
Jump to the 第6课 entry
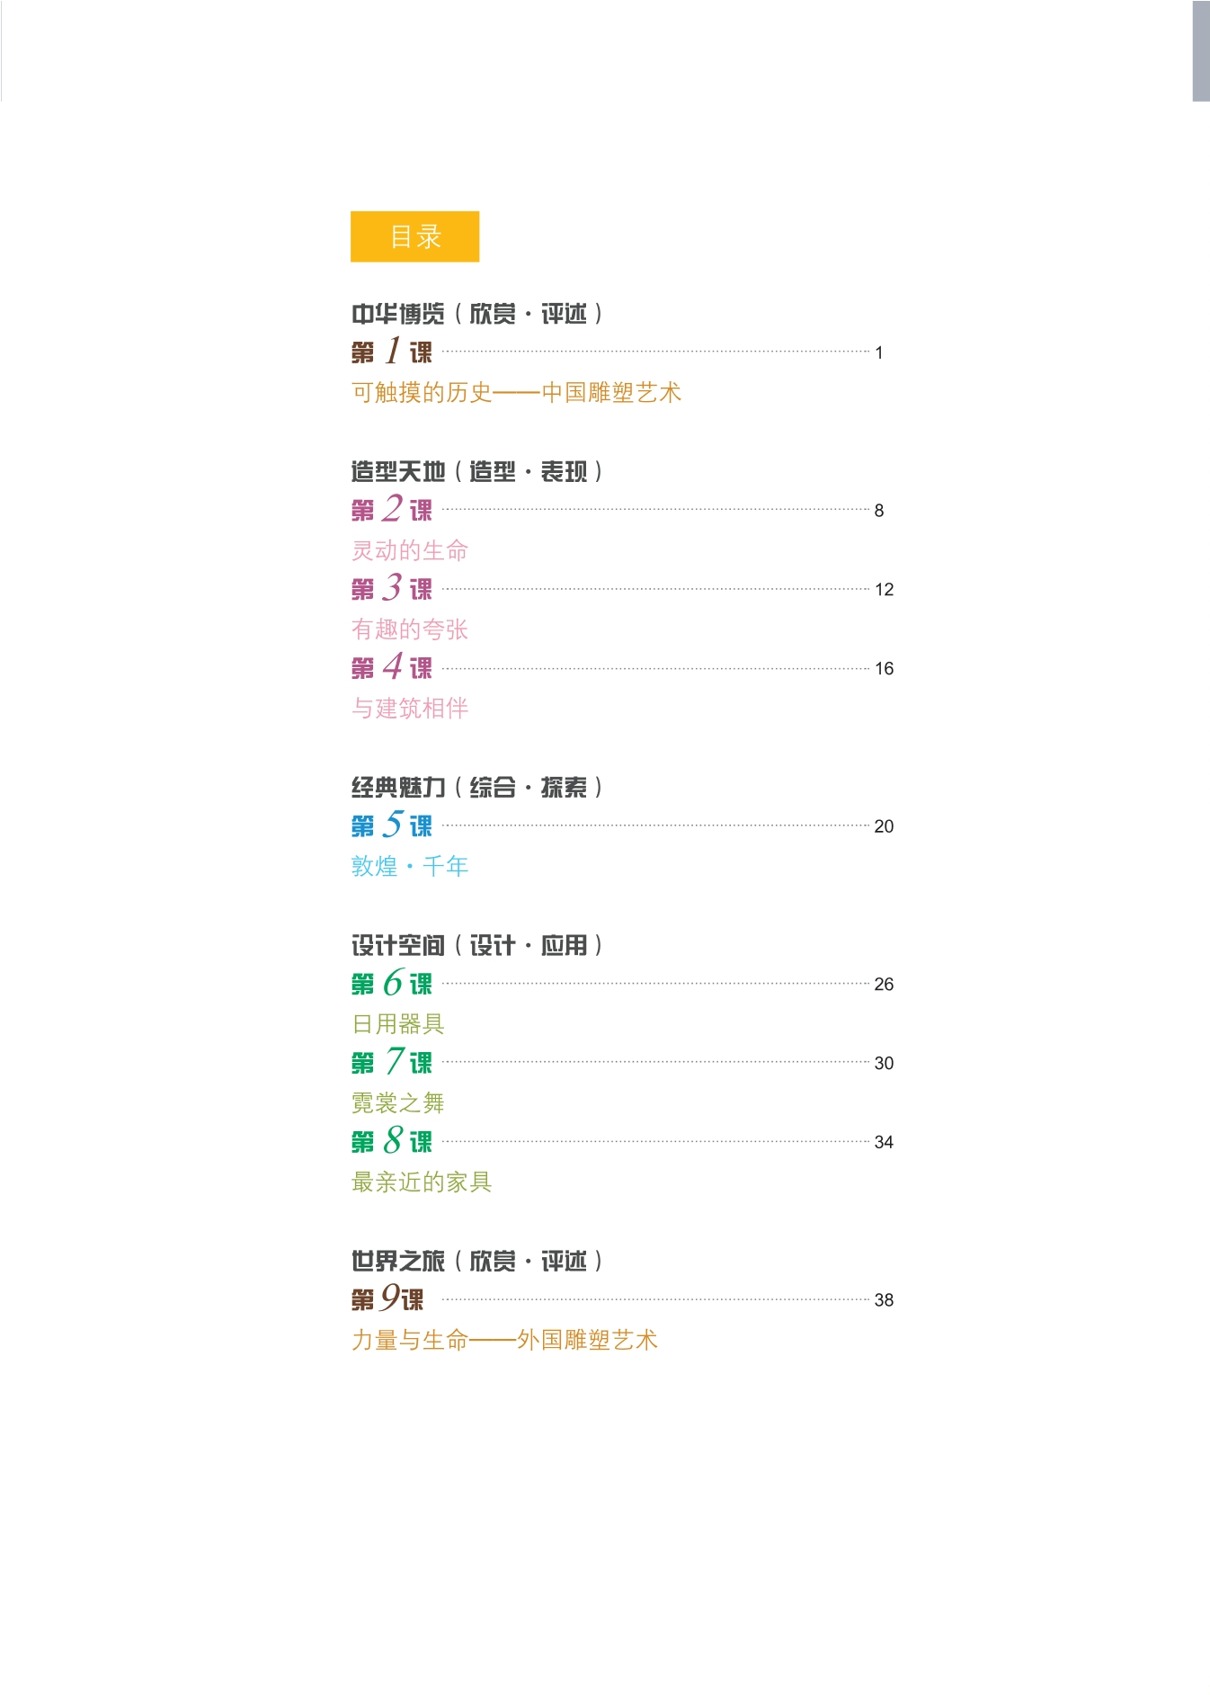392,984
